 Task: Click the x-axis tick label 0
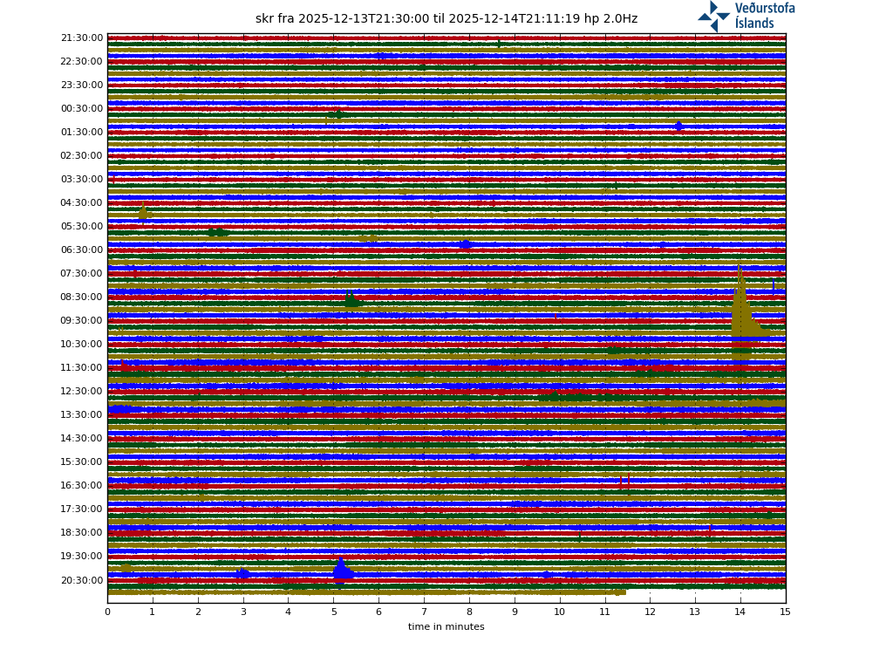(x=107, y=612)
